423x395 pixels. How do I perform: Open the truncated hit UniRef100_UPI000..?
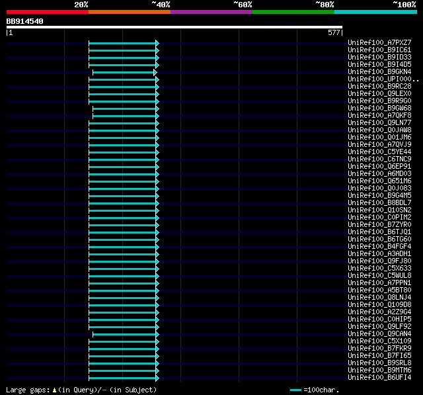click(383, 79)
